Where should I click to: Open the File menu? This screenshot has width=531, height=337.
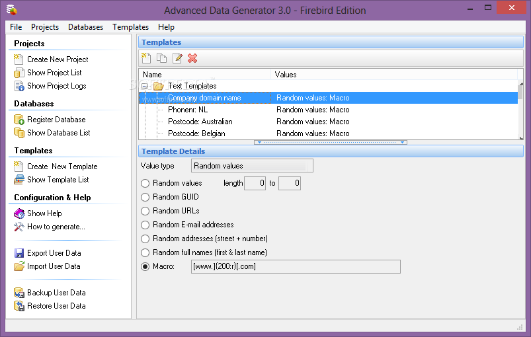pyautogui.click(x=16, y=27)
